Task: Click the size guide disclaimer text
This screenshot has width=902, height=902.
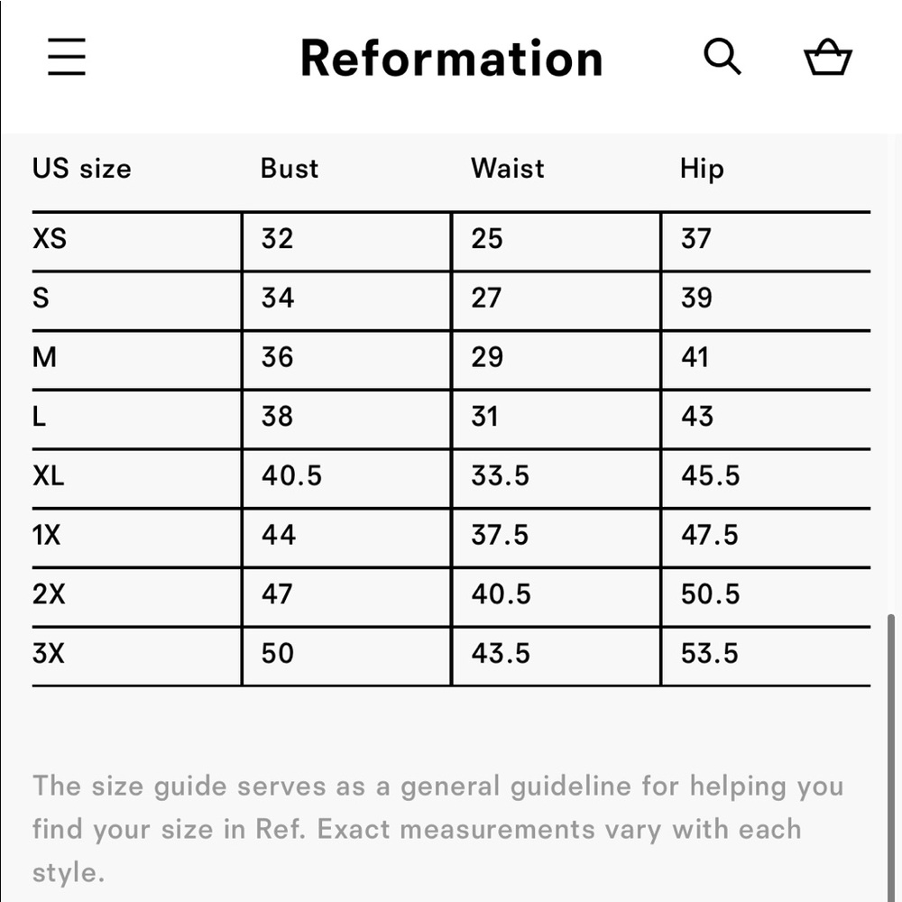Action: pos(438,830)
